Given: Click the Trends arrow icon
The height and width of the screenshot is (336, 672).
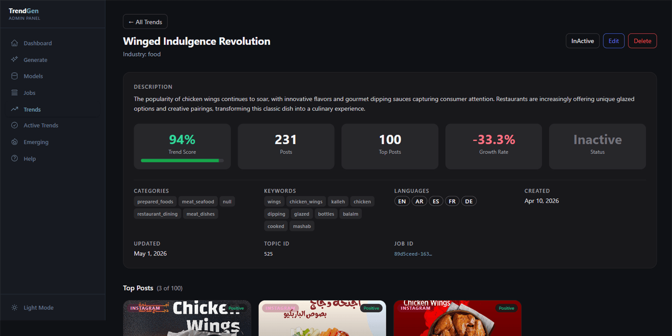Looking at the screenshot, I should tap(15, 109).
